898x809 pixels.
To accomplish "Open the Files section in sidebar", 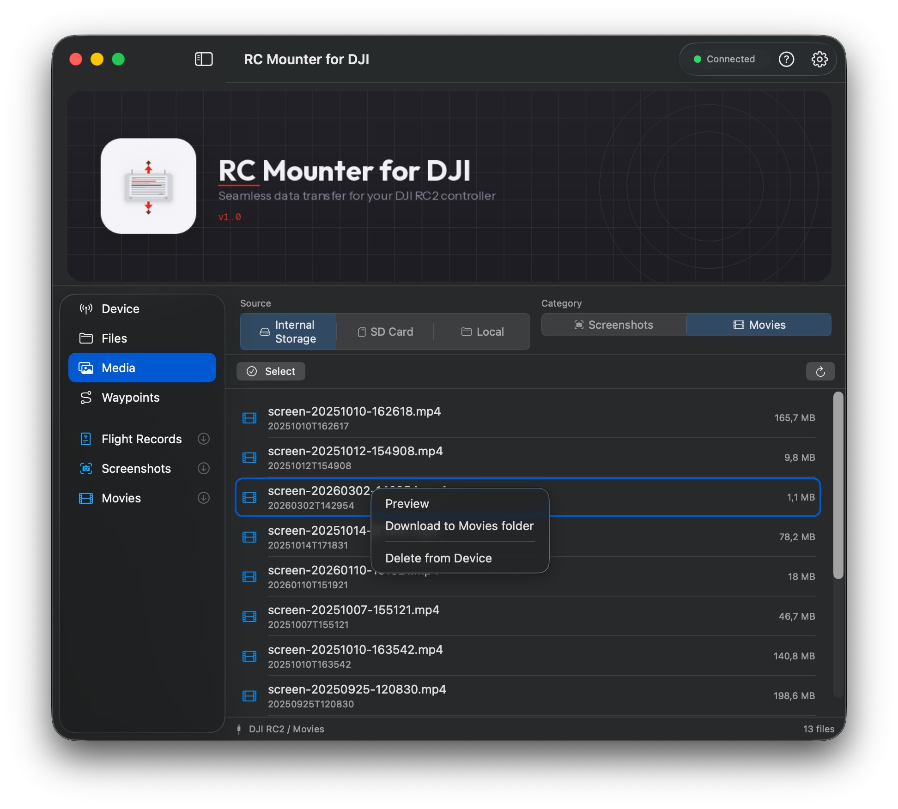I will tap(142, 338).
